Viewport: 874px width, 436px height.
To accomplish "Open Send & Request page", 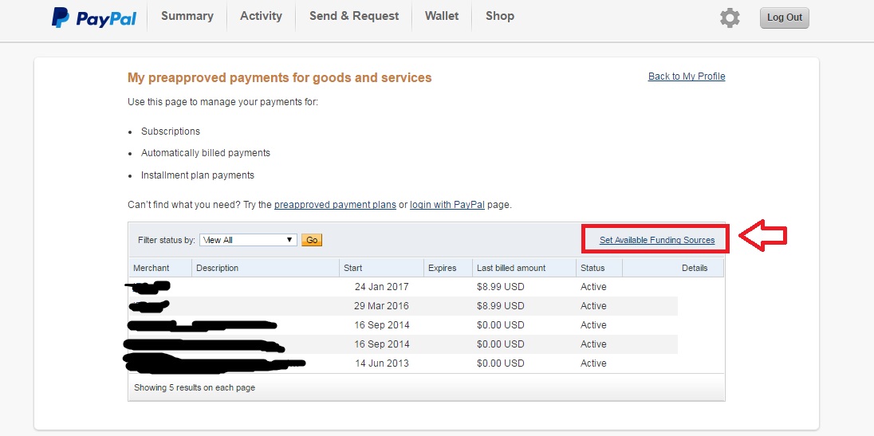I will pyautogui.click(x=354, y=16).
